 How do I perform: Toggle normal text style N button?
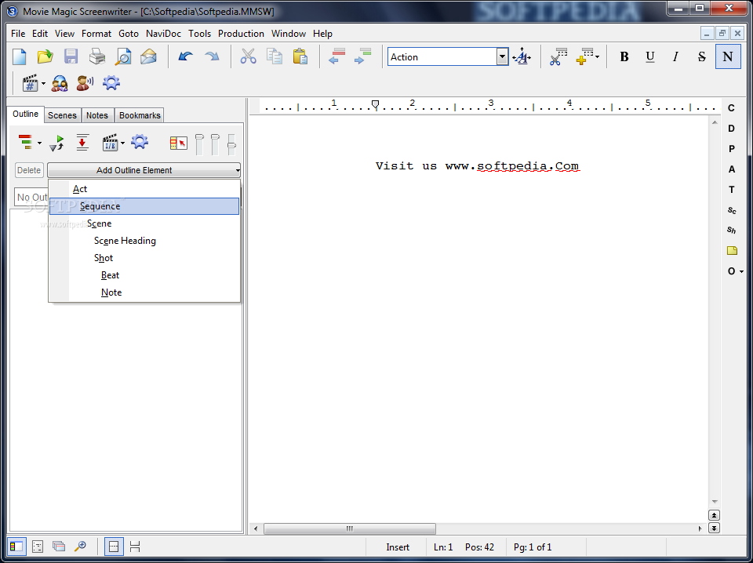coord(728,56)
